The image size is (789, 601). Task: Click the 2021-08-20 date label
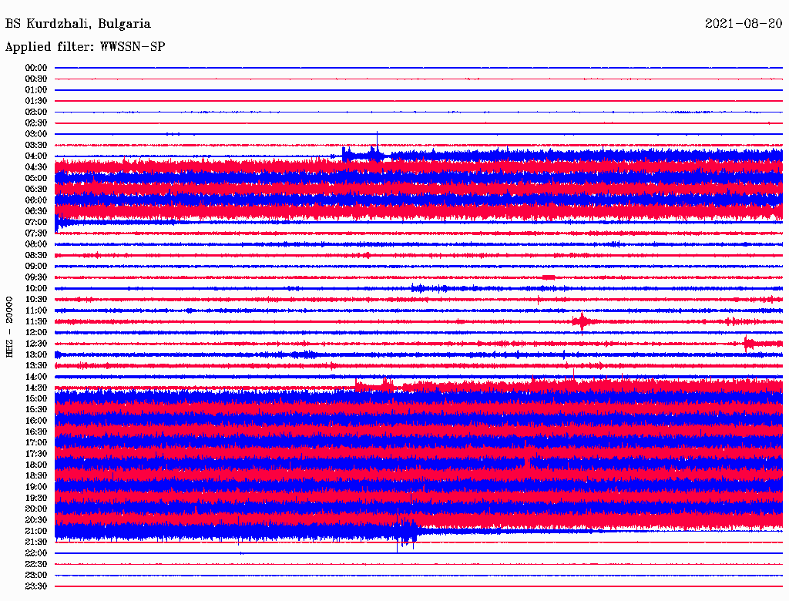click(744, 24)
